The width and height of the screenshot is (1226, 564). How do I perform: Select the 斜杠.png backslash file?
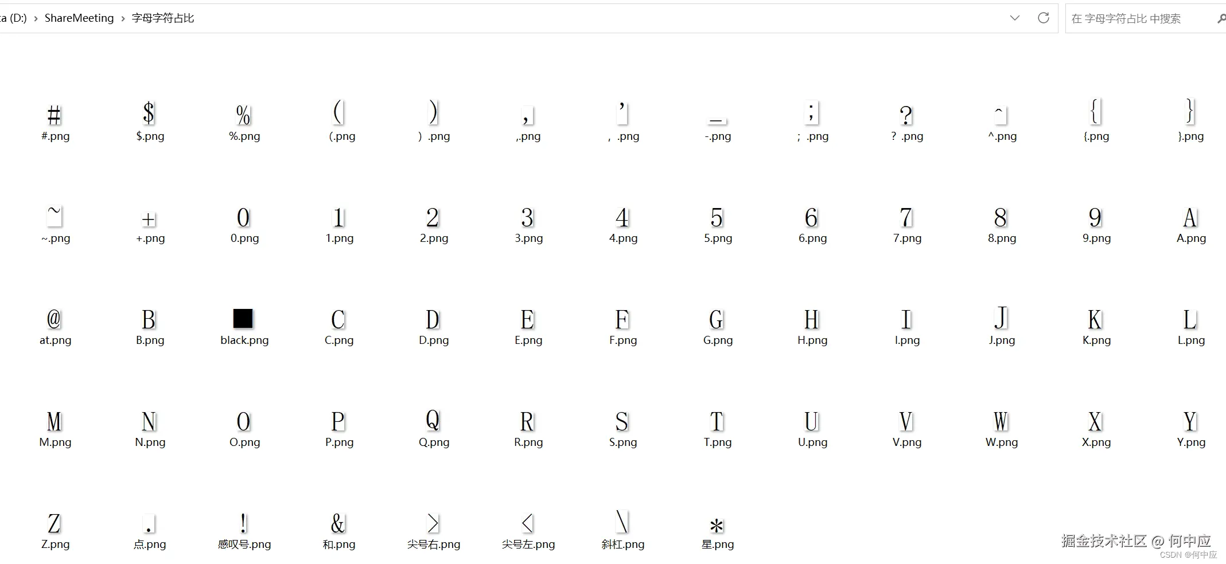pos(622,523)
